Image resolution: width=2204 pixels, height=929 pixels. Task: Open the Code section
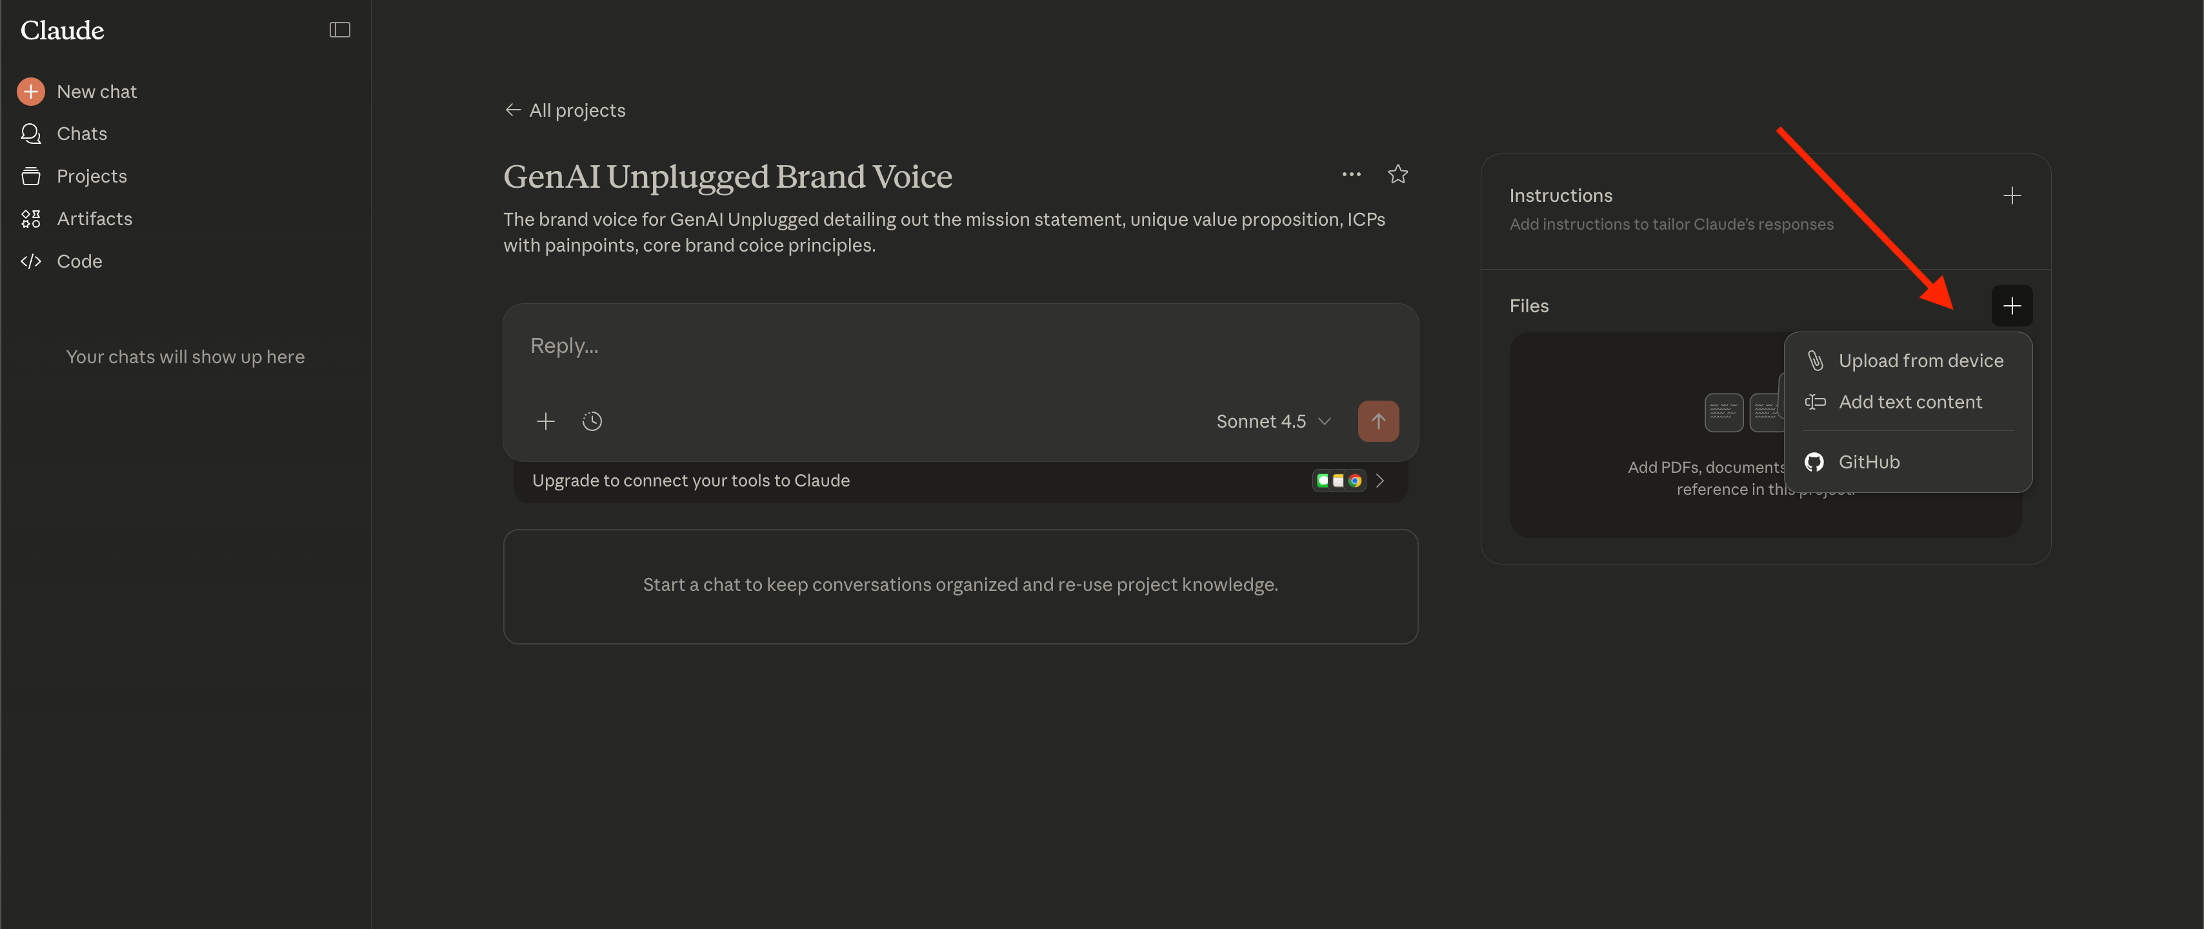79,262
